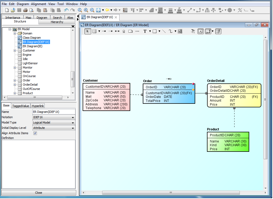Select the Note tool
Screen dimensions: 273x199
pyautogui.click(x=130, y=31)
